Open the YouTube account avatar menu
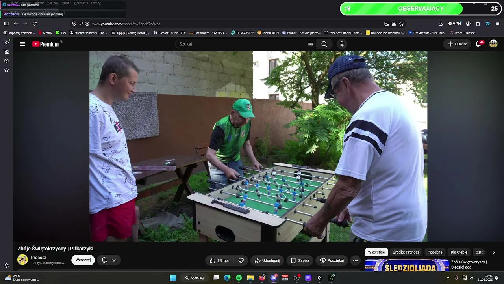 pyautogui.click(x=493, y=44)
